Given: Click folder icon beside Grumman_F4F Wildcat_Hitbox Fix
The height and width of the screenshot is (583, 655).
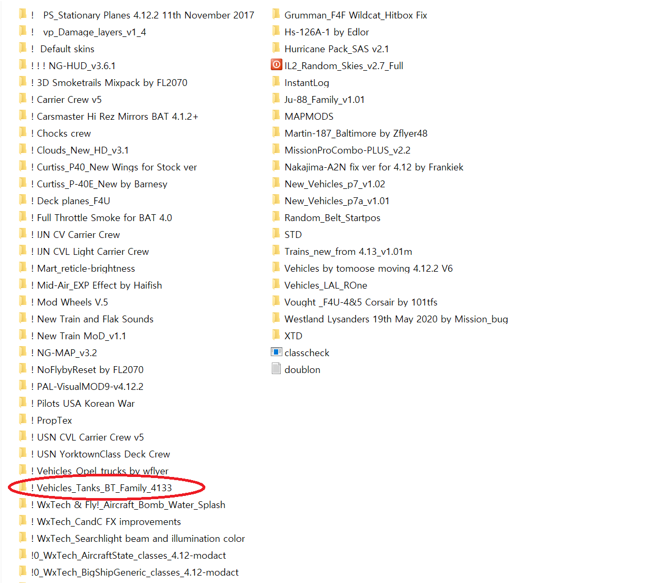Looking at the screenshot, I should pyautogui.click(x=276, y=14).
